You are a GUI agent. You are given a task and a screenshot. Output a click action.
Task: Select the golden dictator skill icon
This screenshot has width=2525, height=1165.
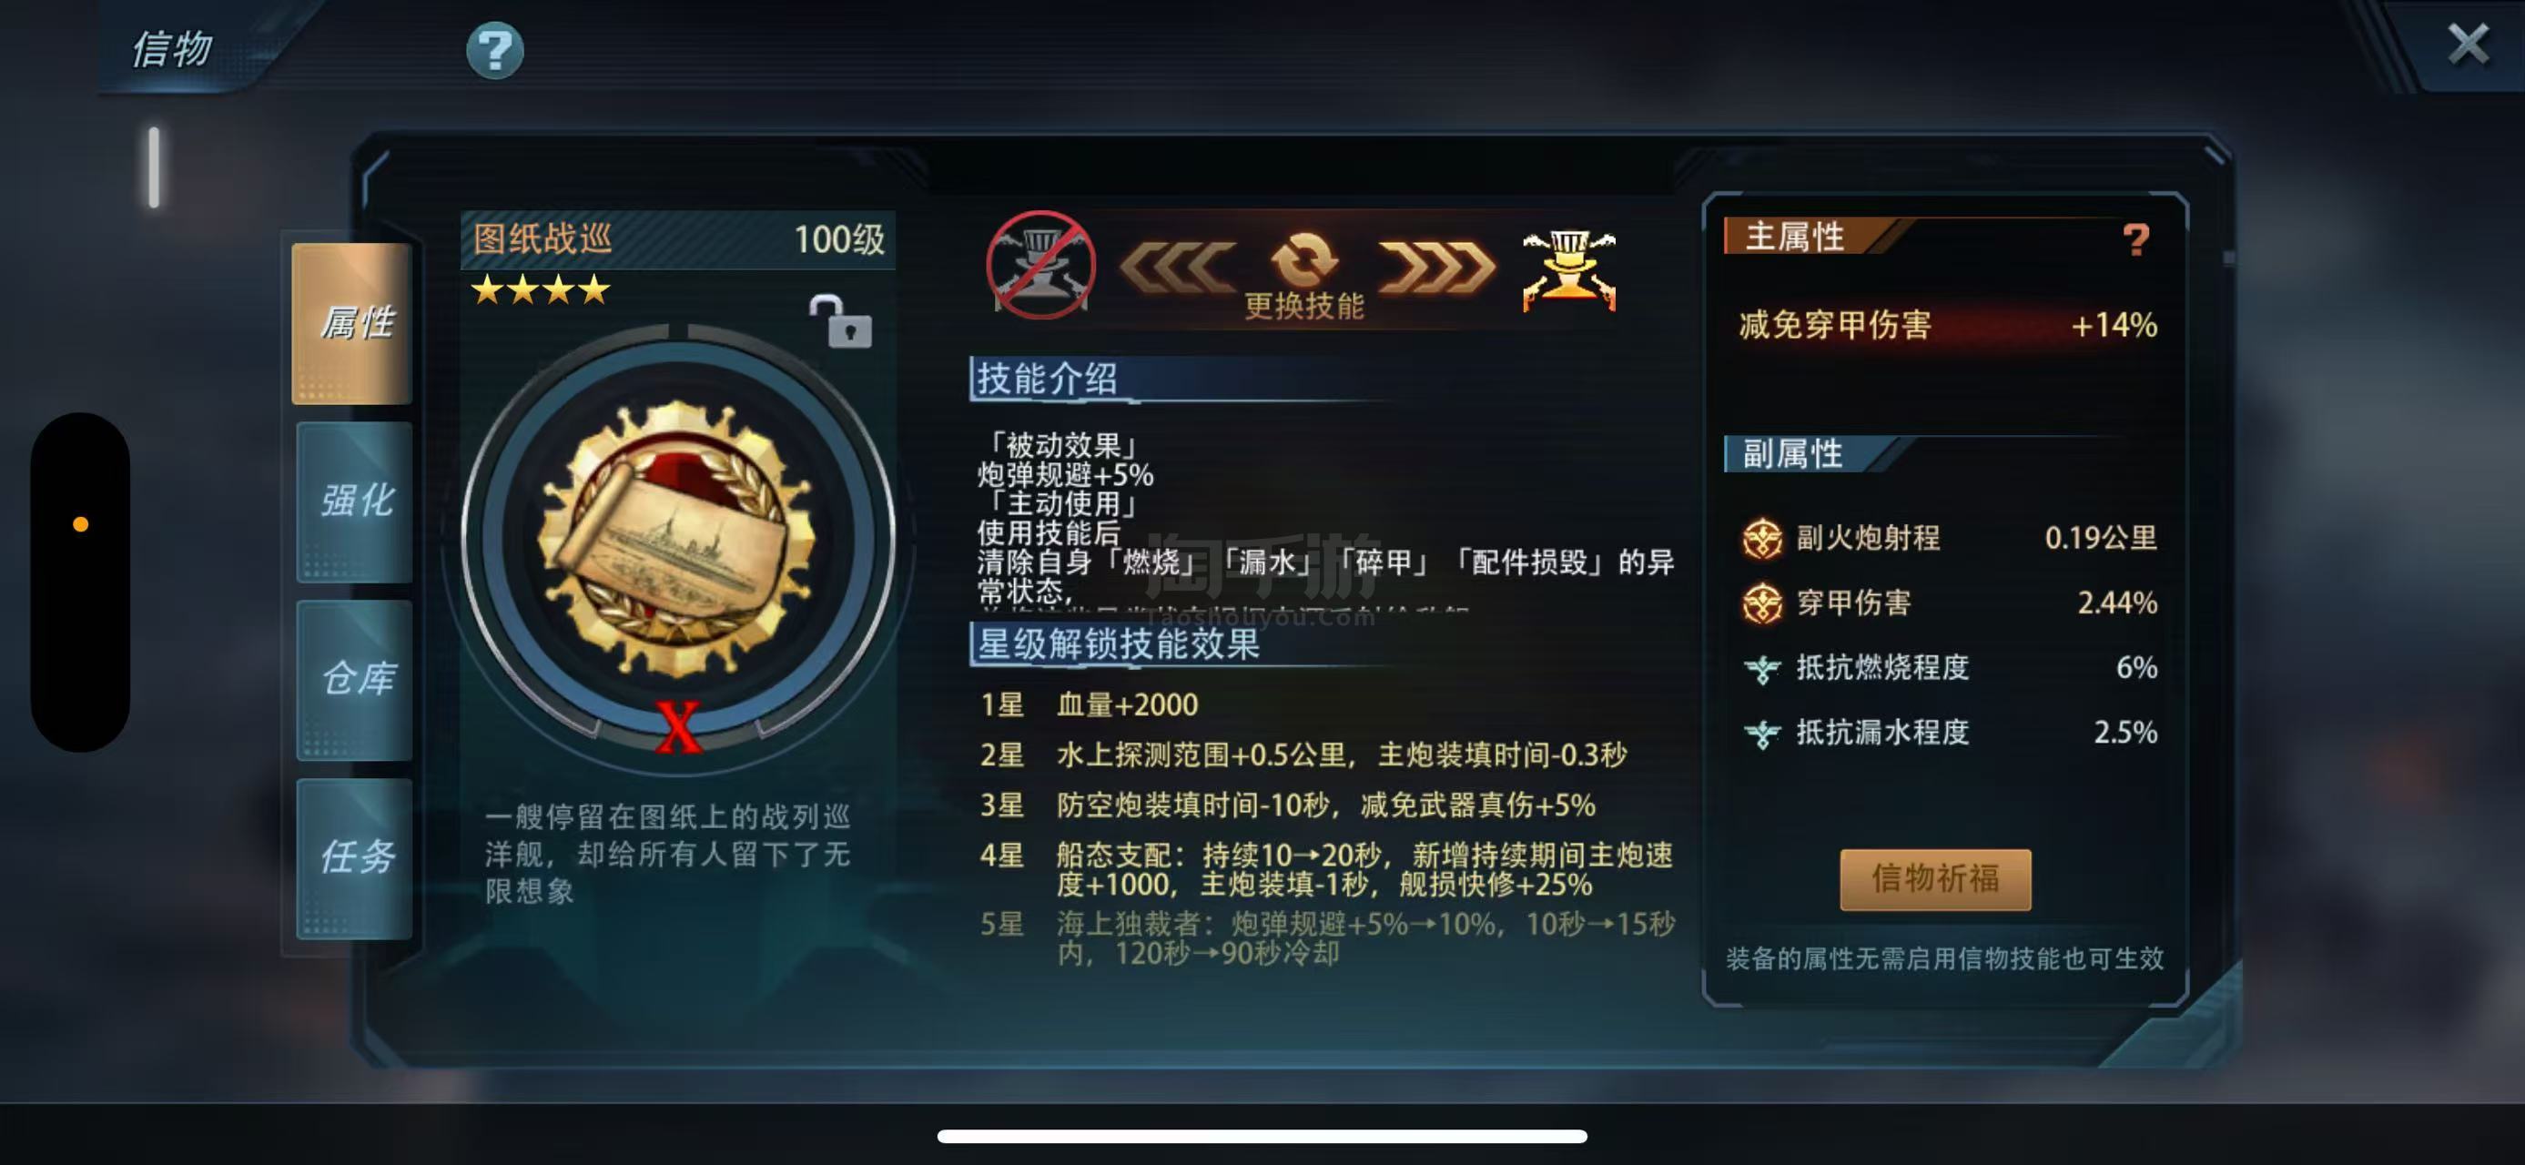point(1569,269)
